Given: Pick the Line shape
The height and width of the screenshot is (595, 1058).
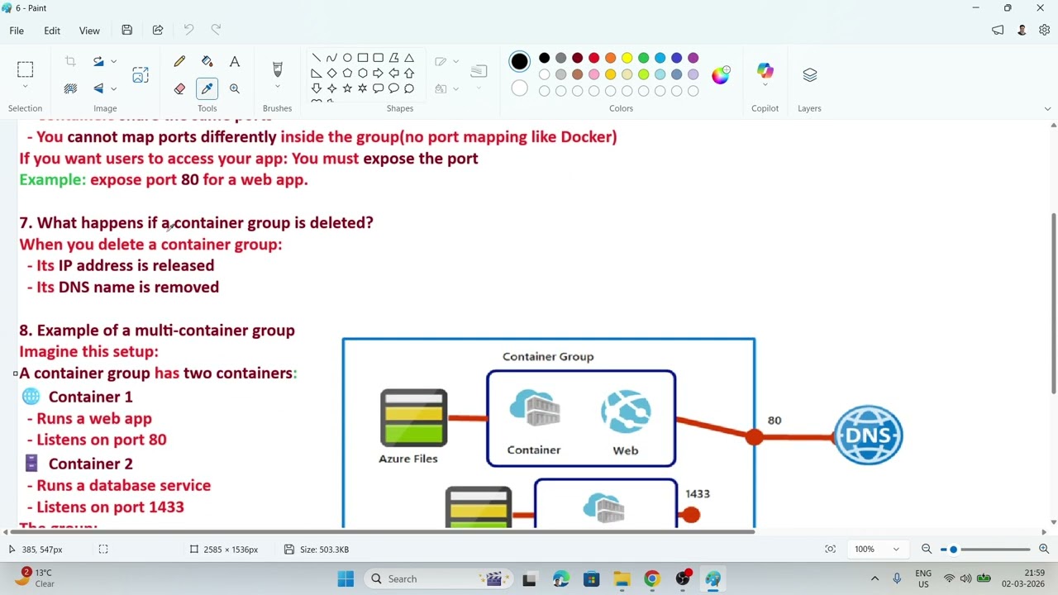Looking at the screenshot, I should tap(316, 58).
